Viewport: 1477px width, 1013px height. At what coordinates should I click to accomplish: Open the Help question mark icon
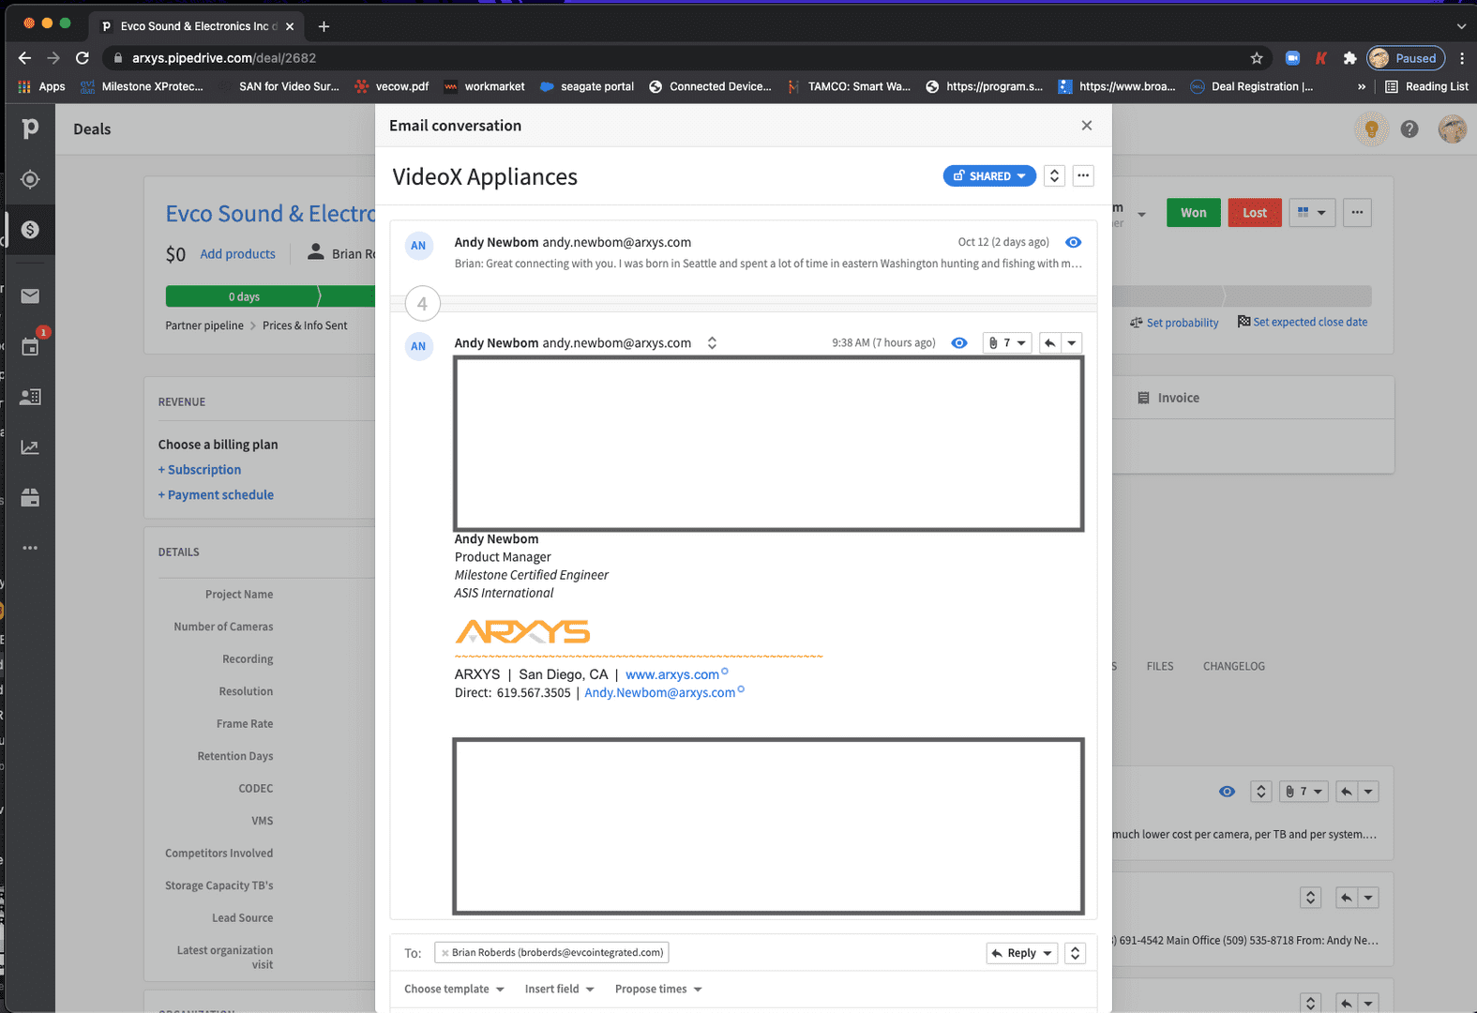click(1409, 129)
